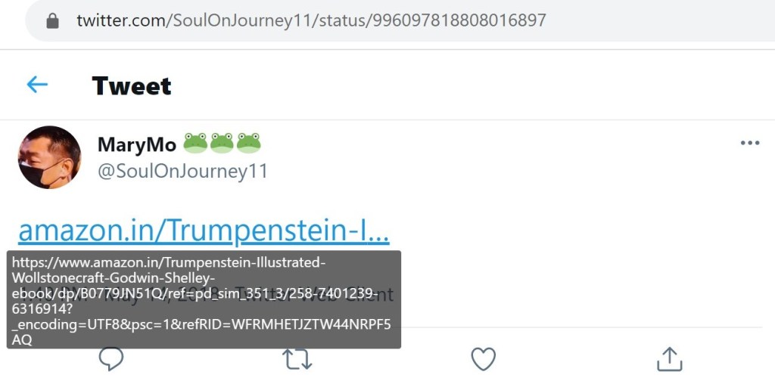Viewport: 775px width, 384px height.
Task: Click the first frog emoji beside MaryMo
Action: [195, 143]
